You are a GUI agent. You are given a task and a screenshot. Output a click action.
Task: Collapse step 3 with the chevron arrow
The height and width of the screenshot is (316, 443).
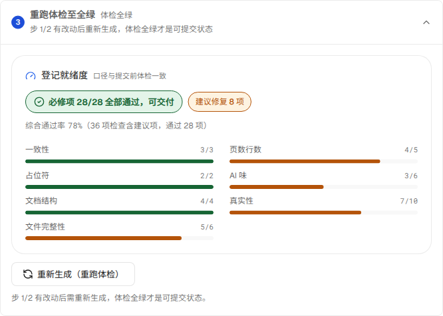pos(426,23)
